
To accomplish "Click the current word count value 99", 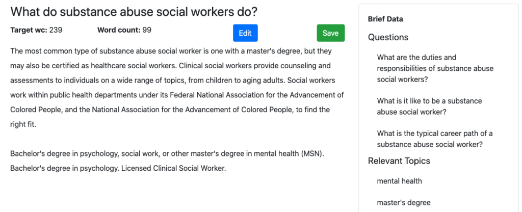I will pos(147,30).
